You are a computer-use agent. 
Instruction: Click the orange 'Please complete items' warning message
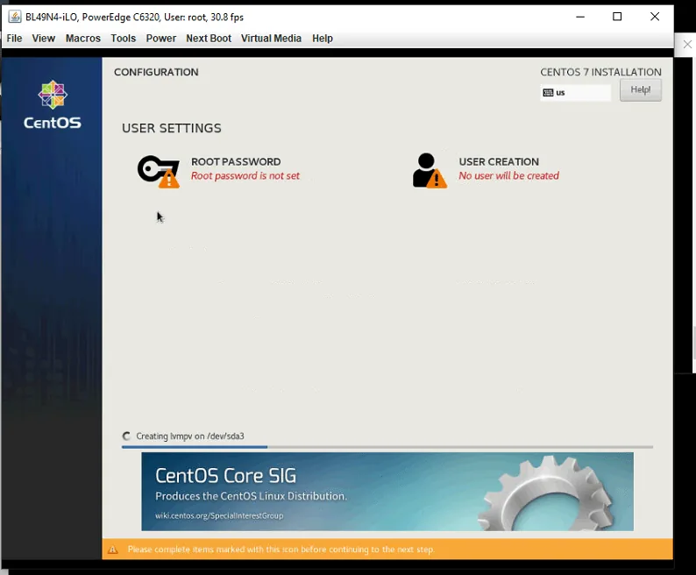(x=281, y=550)
